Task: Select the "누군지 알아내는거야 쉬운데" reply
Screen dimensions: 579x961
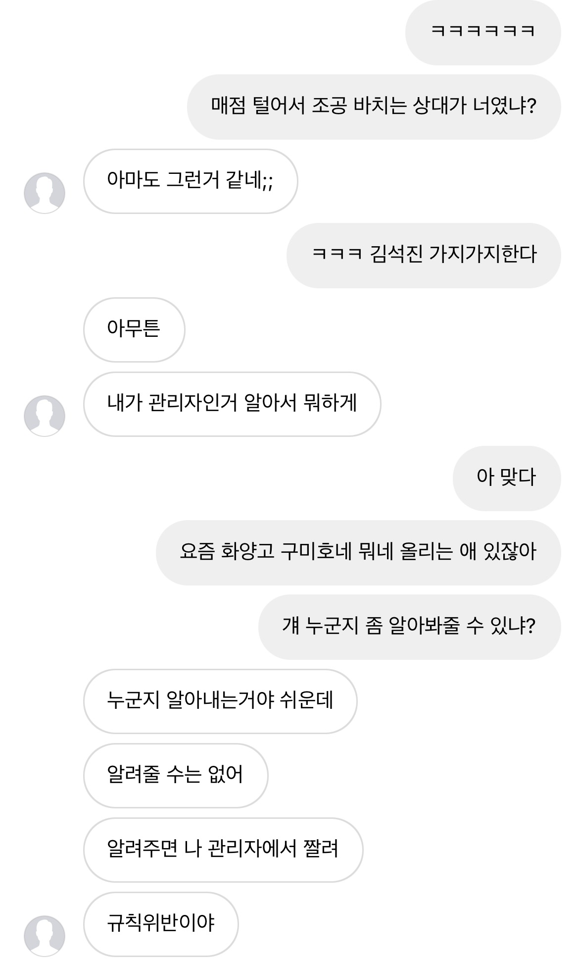Action: (x=220, y=701)
